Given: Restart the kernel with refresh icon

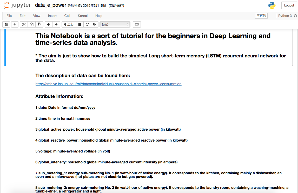Looking at the screenshot, I should pos(87,24).
